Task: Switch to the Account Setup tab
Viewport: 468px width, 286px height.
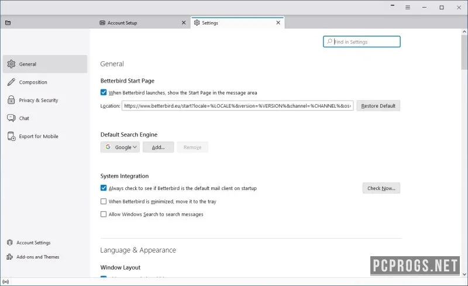Action: (x=143, y=23)
